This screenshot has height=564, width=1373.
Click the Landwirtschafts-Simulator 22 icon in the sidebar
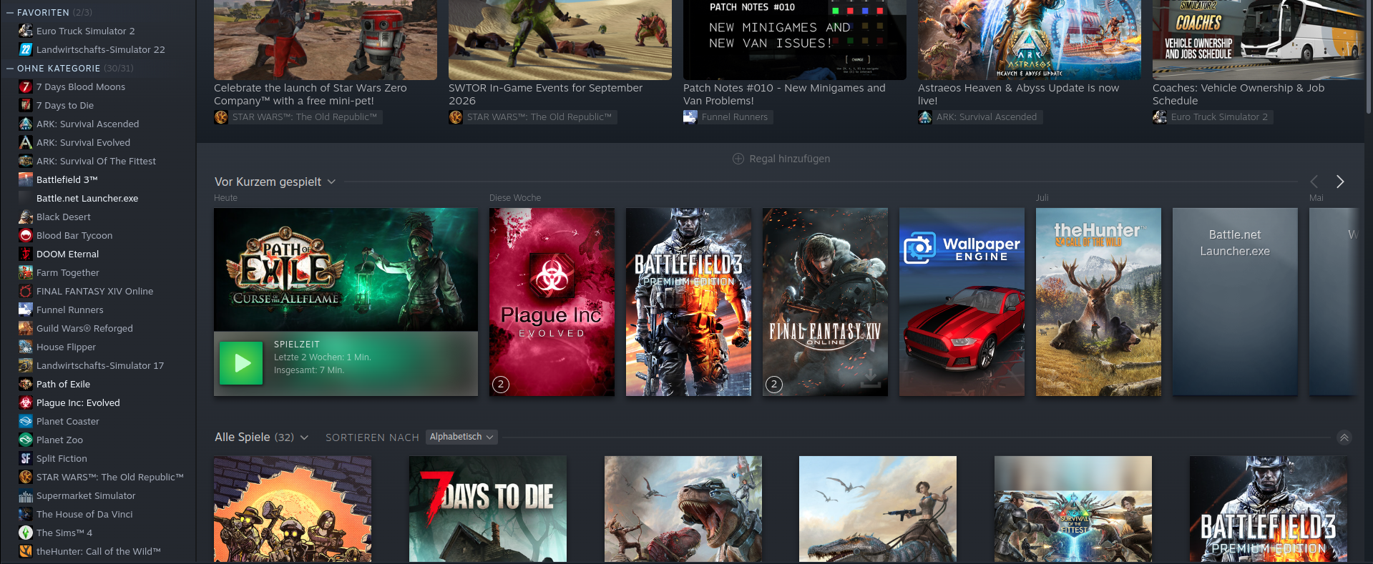[x=26, y=49]
